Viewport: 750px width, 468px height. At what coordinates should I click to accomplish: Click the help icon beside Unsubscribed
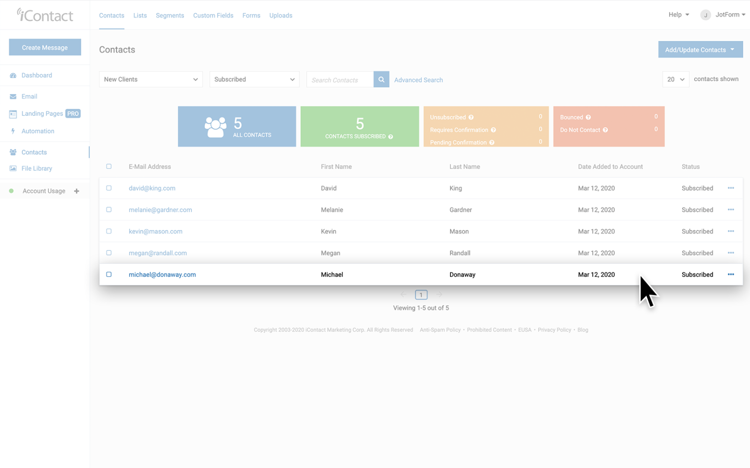(471, 117)
